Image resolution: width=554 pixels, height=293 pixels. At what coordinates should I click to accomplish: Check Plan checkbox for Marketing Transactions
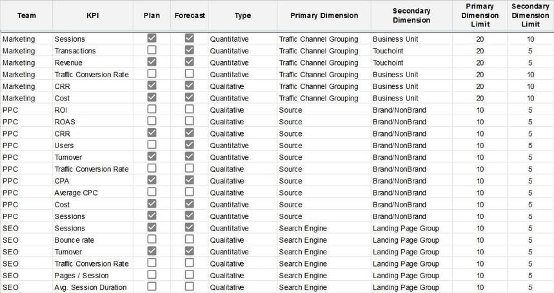pyautogui.click(x=152, y=50)
